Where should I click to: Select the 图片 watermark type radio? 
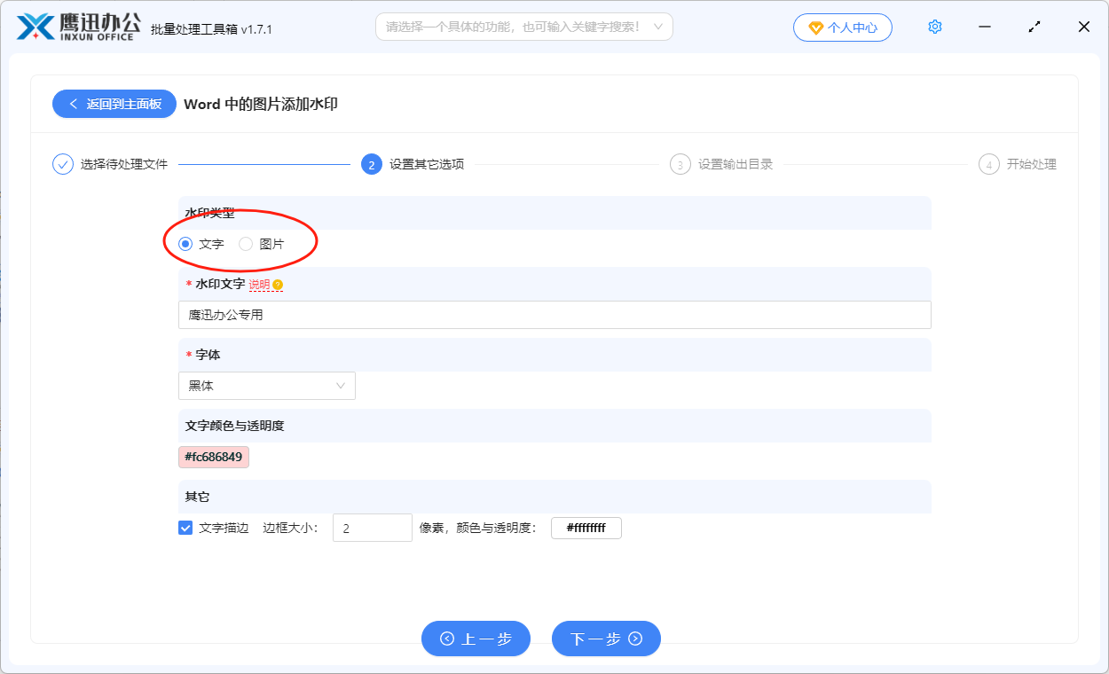(246, 244)
